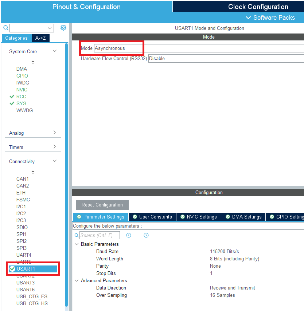Go to previous search result arrow

(x=129, y=235)
